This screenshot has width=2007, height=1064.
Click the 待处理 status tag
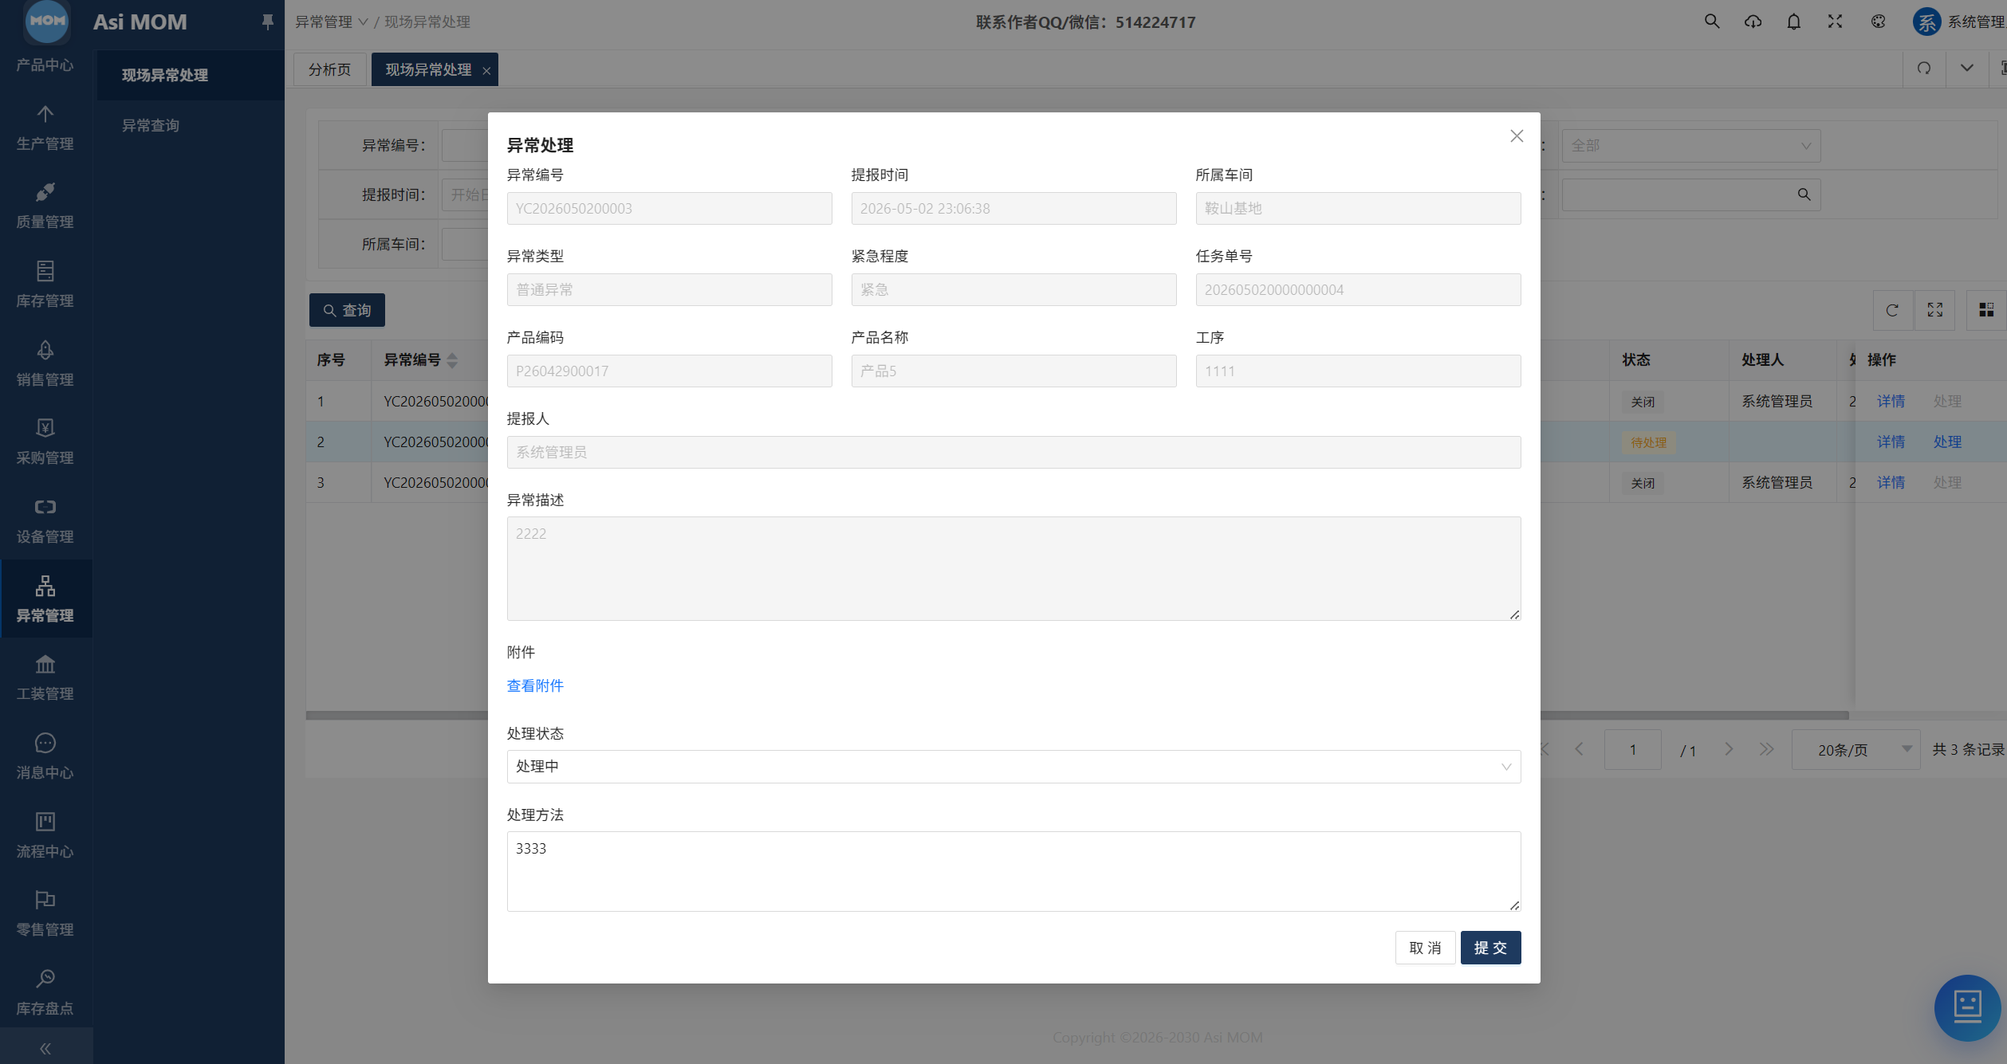click(x=1648, y=442)
